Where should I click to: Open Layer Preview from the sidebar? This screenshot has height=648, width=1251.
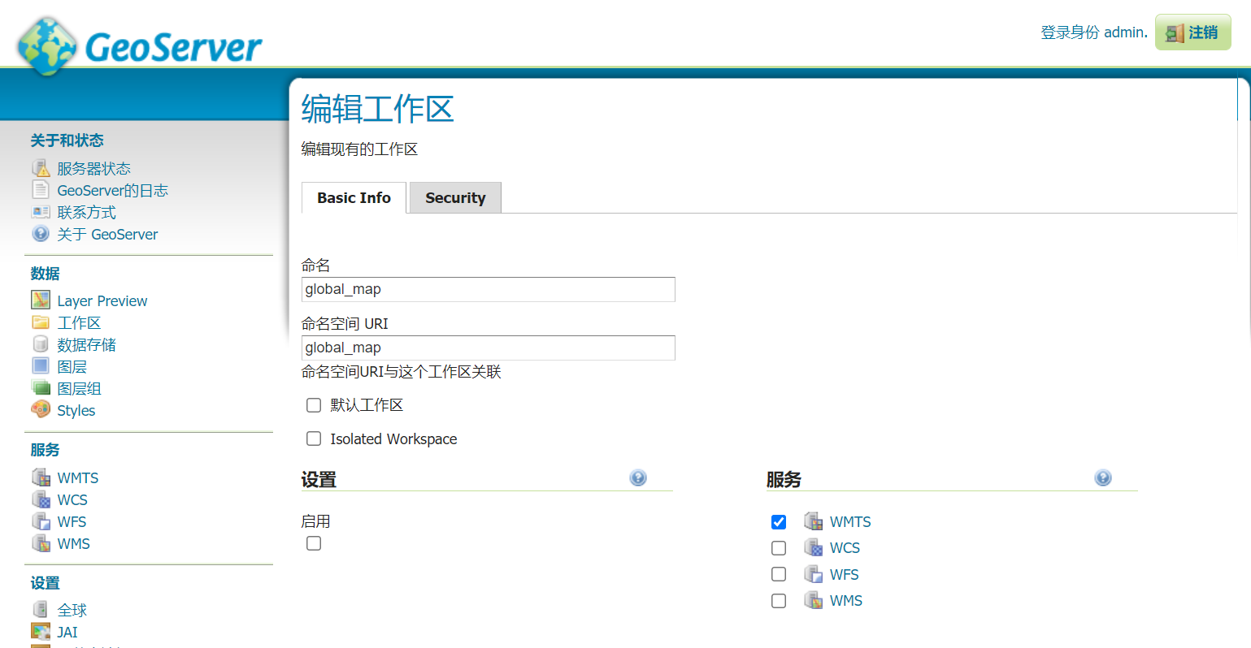(102, 300)
